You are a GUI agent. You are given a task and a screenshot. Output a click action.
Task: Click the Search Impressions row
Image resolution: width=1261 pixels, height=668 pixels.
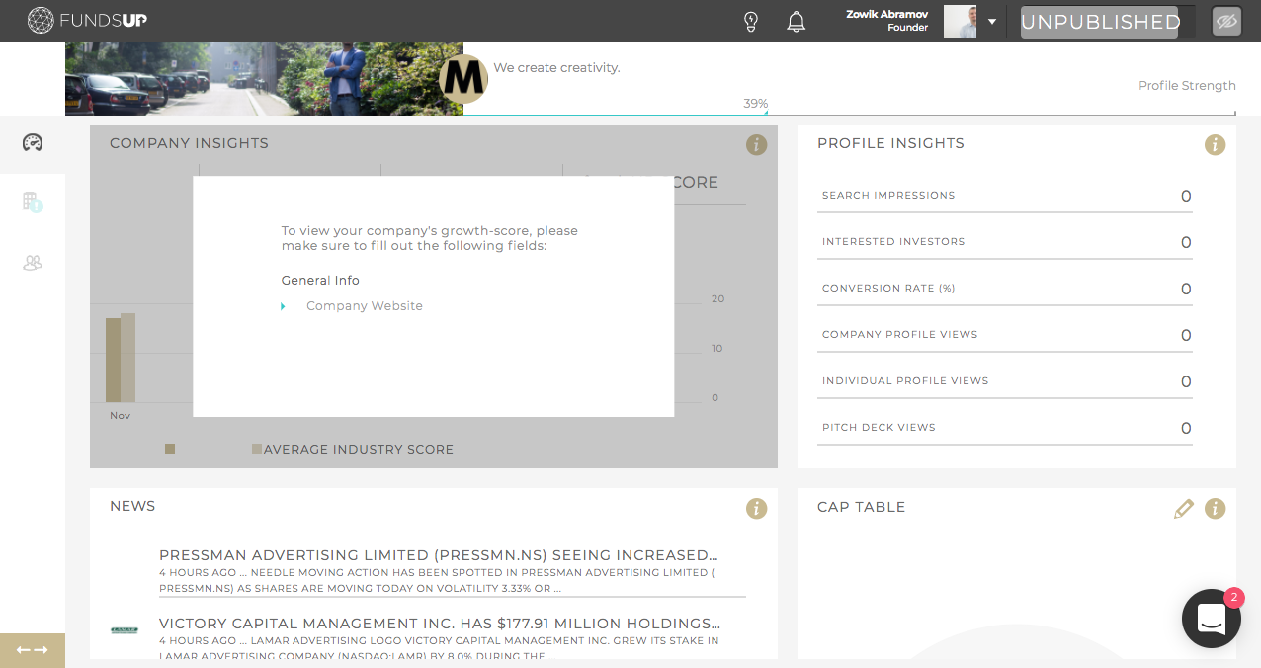tap(1005, 196)
